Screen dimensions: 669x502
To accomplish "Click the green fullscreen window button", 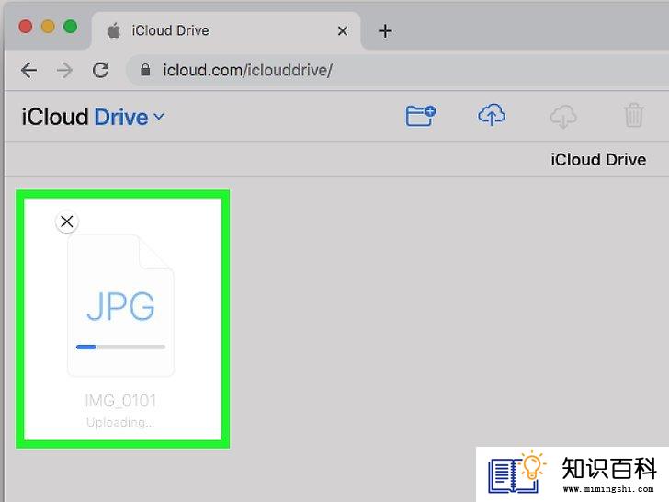I will [71, 27].
